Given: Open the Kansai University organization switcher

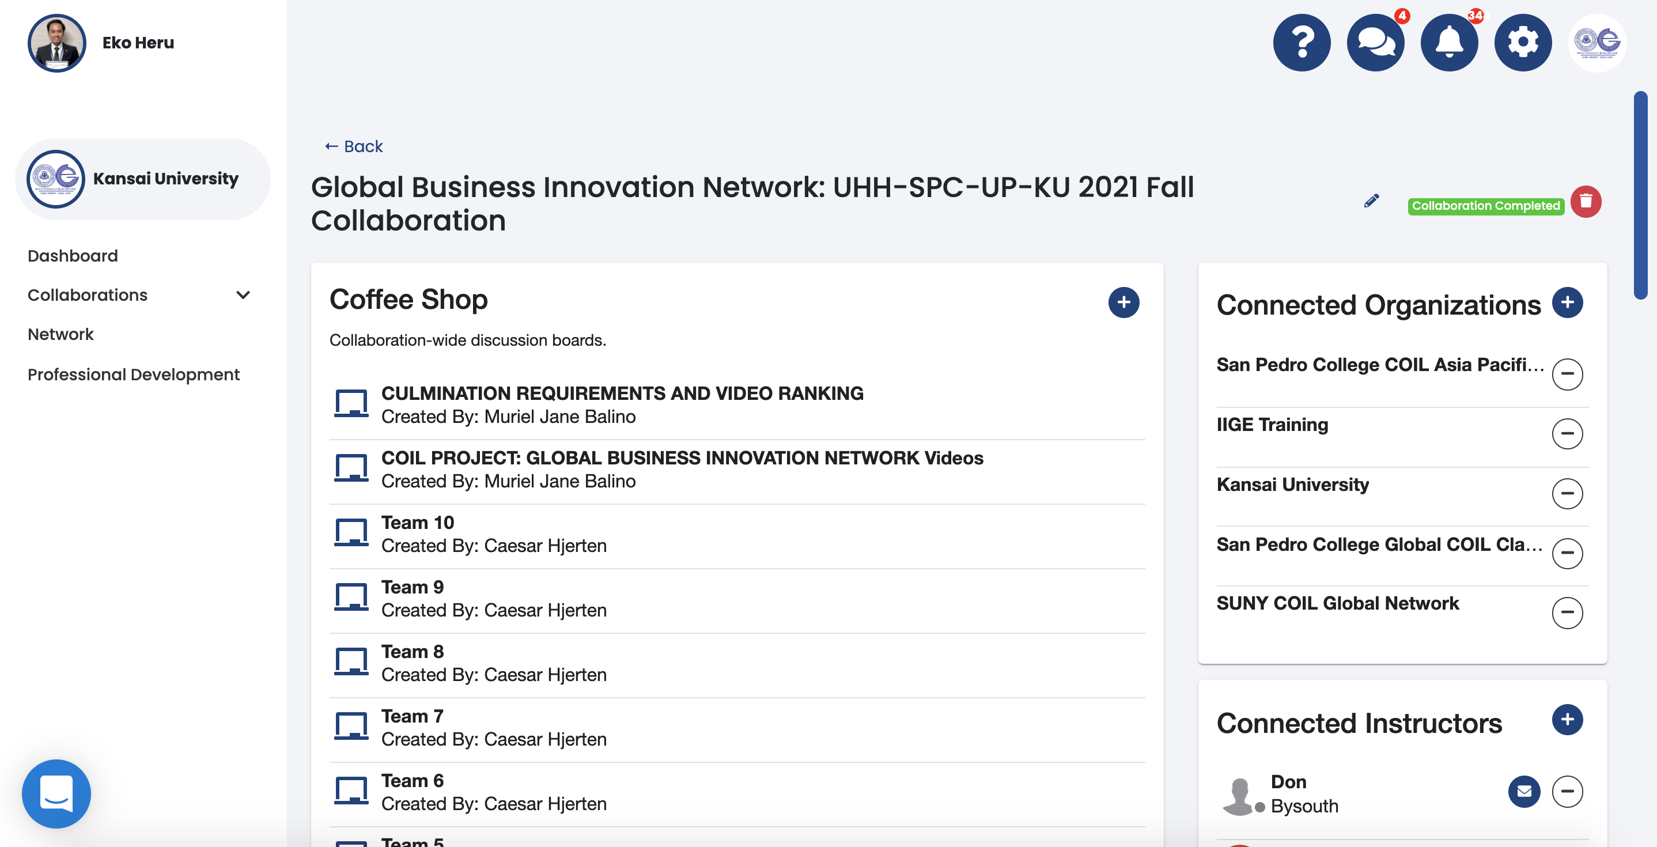Looking at the screenshot, I should [x=143, y=179].
